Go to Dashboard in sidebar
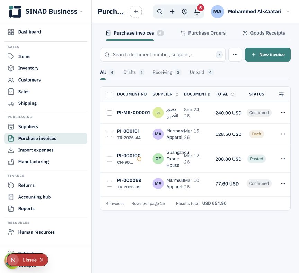This screenshot has width=299, height=273. coord(46,32)
